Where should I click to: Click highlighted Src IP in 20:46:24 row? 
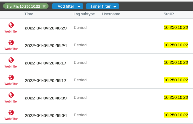click(x=176, y=45)
